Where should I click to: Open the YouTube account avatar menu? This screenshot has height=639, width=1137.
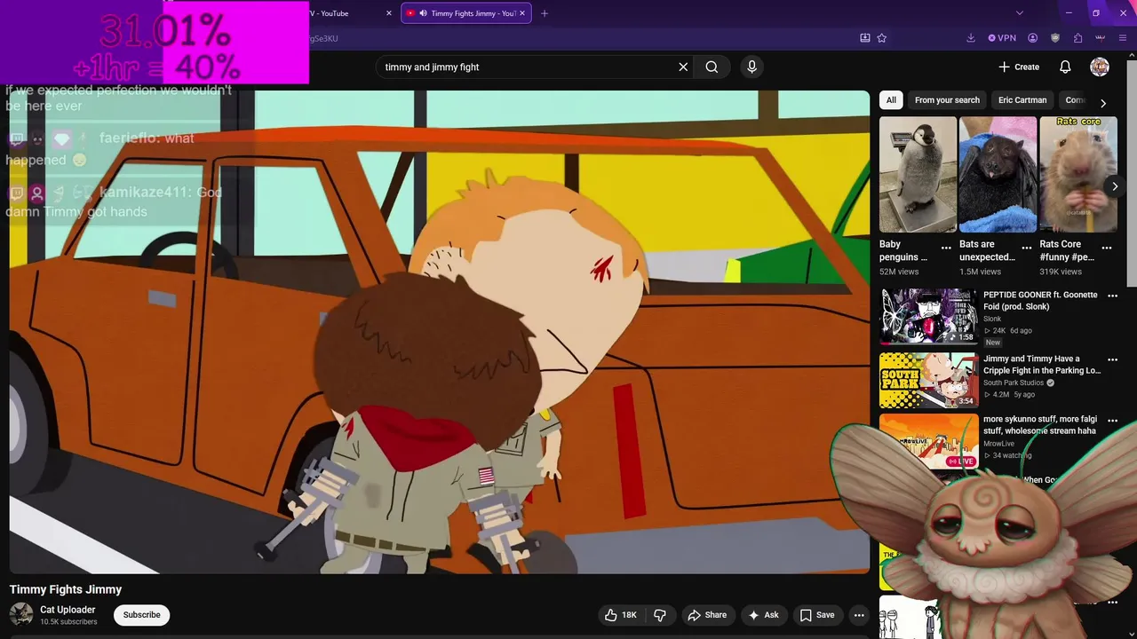click(x=1100, y=67)
